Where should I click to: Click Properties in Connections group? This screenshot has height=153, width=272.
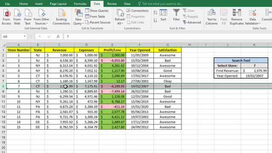coord(136,17)
